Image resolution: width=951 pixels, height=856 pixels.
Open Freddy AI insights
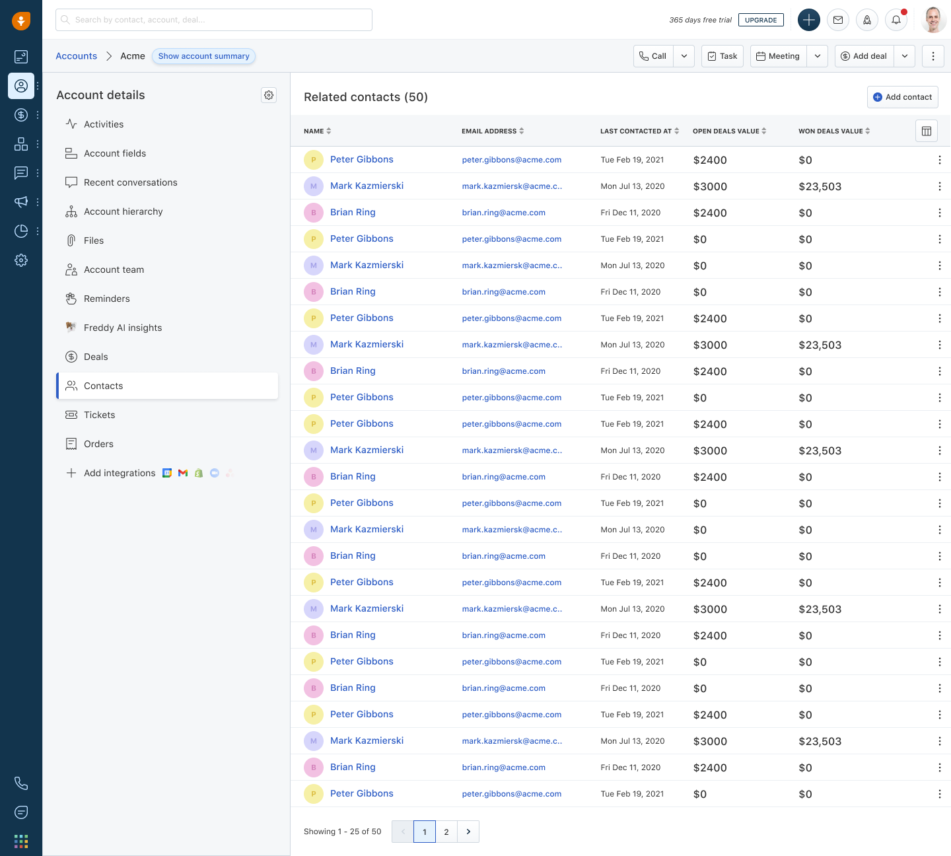click(123, 328)
